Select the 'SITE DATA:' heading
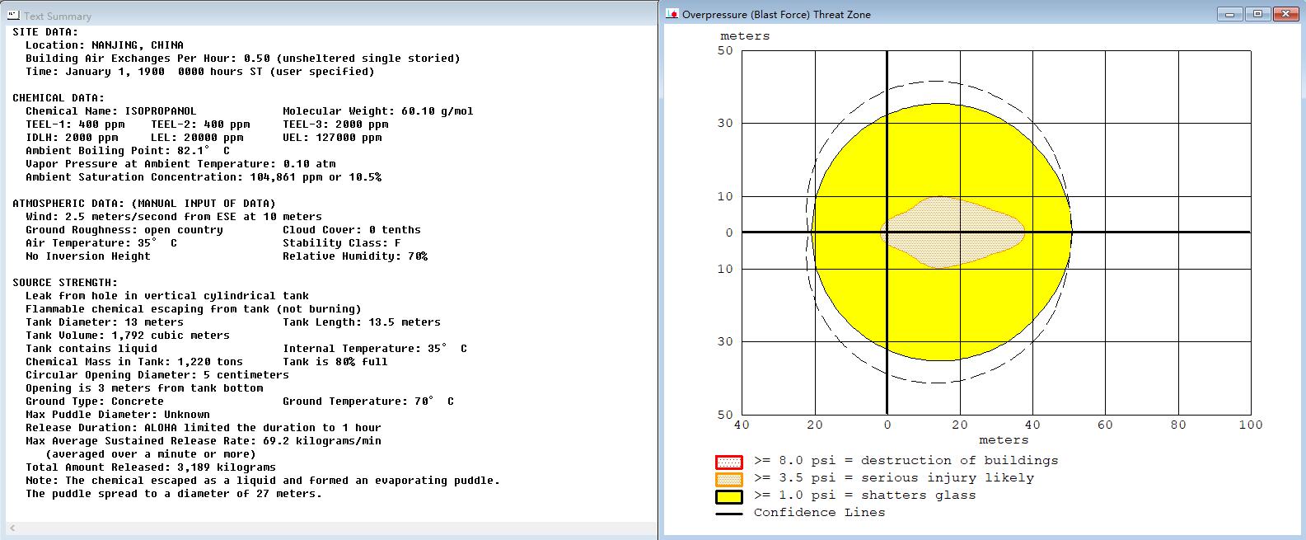Screen dimensions: 1306x540 coord(45,32)
